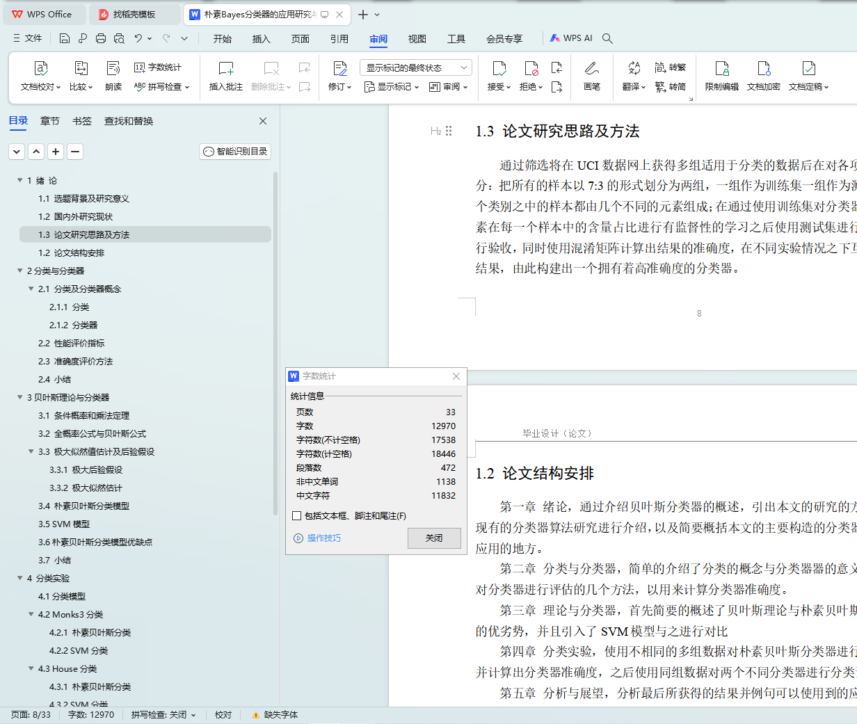Click the collapse-all up chevron in outline pane
Screen dimensions: 857x724
pyautogui.click(x=36, y=152)
